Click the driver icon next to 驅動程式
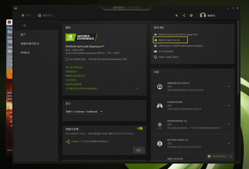The image size is (249, 169). point(40,15)
